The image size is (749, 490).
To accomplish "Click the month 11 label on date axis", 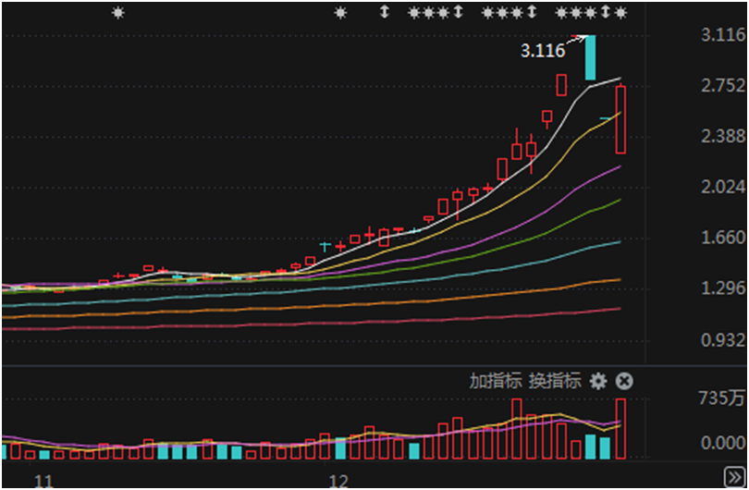I will [43, 480].
